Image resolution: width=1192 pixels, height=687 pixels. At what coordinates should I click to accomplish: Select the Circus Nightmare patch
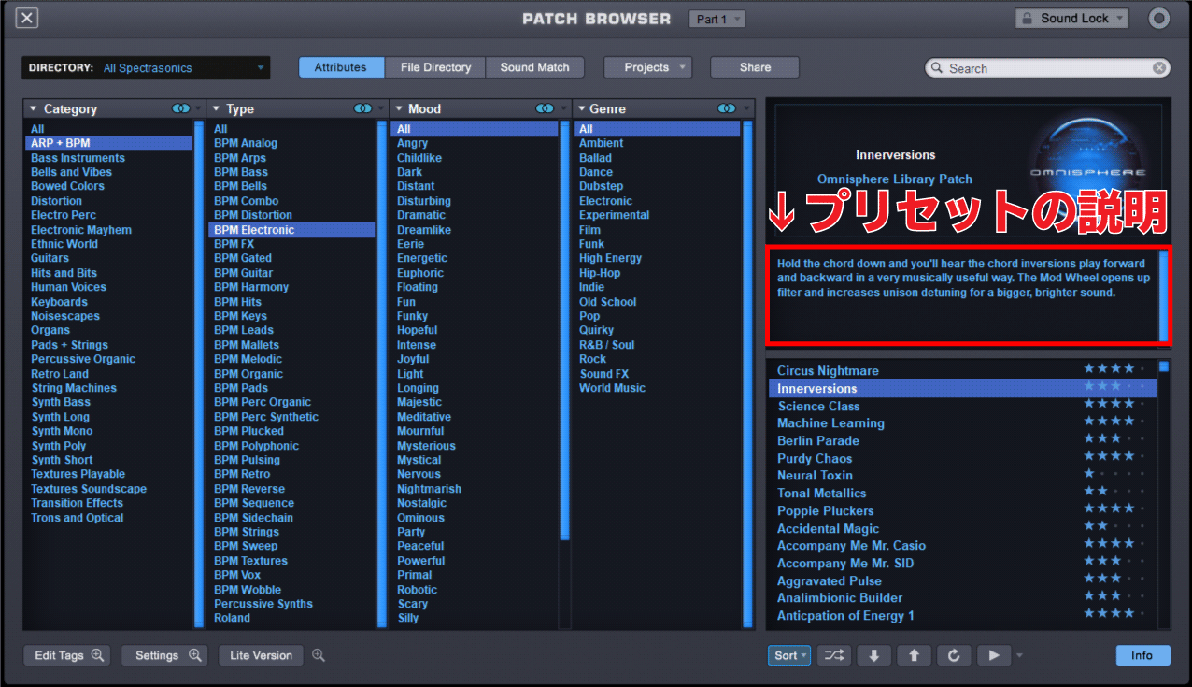pos(828,370)
